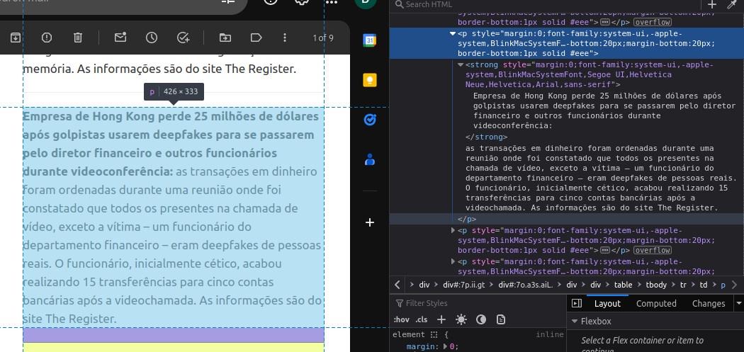Open Google Keep in the side panel
Screen dimensions: 744x352
370,80
